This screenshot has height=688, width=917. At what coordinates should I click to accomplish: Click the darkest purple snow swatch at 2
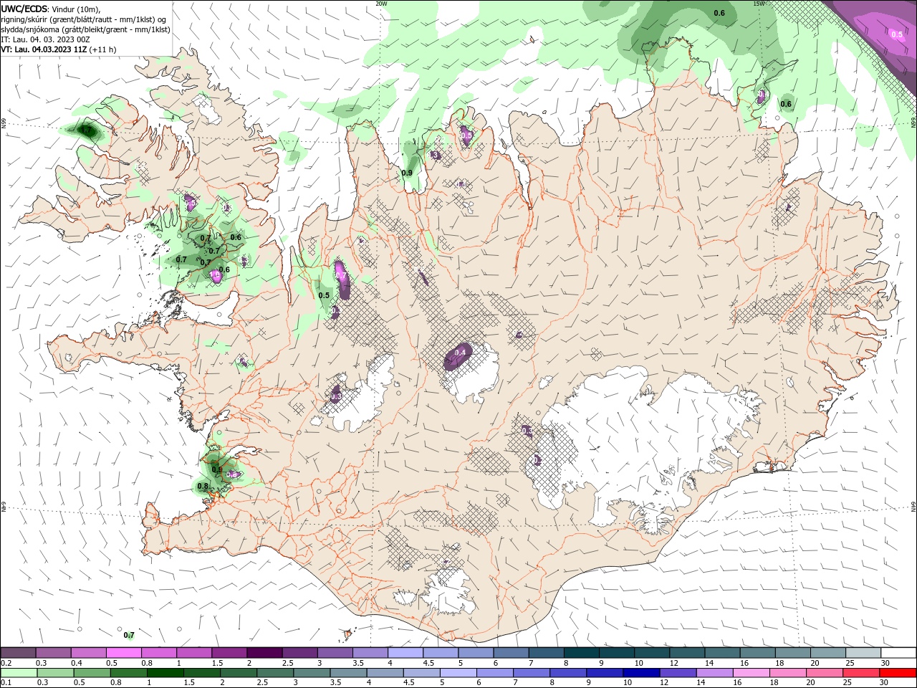coord(264,652)
